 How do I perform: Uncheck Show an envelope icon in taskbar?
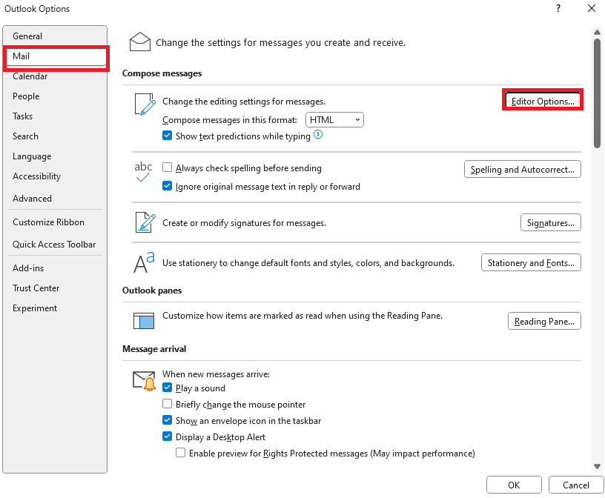[x=167, y=420]
